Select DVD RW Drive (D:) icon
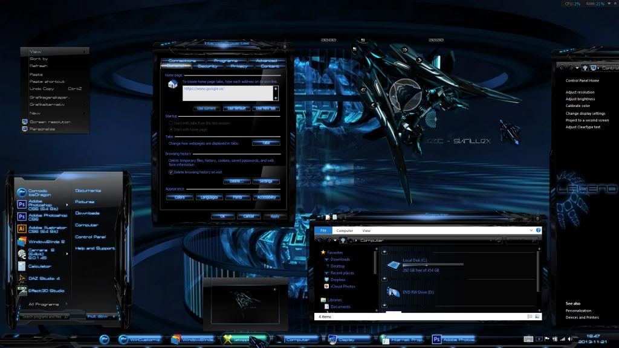 click(393, 292)
